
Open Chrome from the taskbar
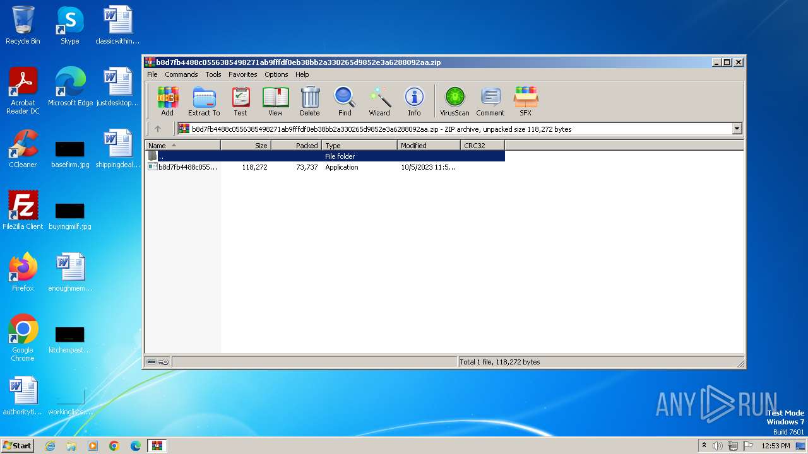pyautogui.click(x=114, y=446)
